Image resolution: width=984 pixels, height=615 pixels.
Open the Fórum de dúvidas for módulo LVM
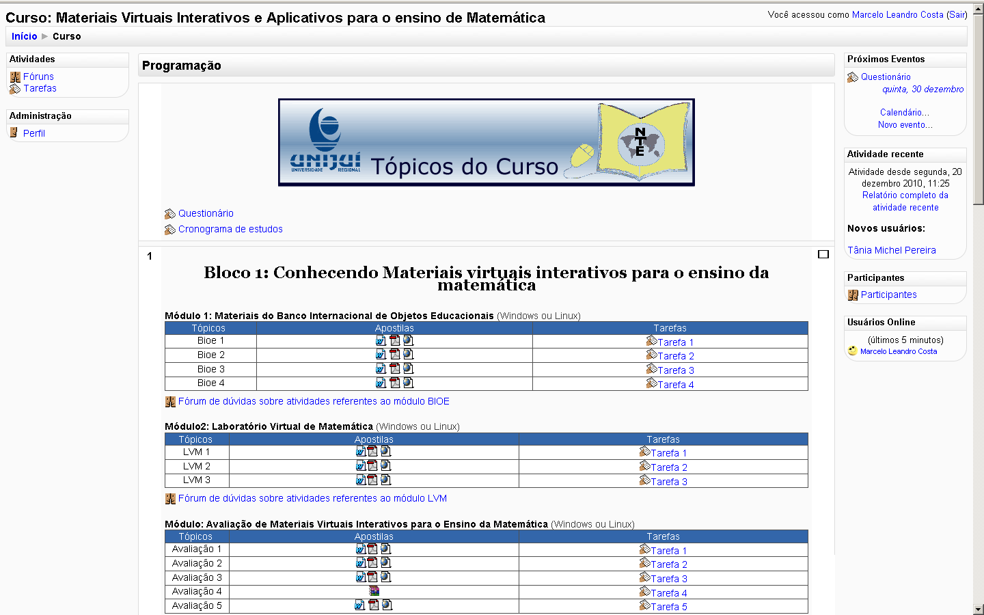pyautogui.click(x=312, y=499)
